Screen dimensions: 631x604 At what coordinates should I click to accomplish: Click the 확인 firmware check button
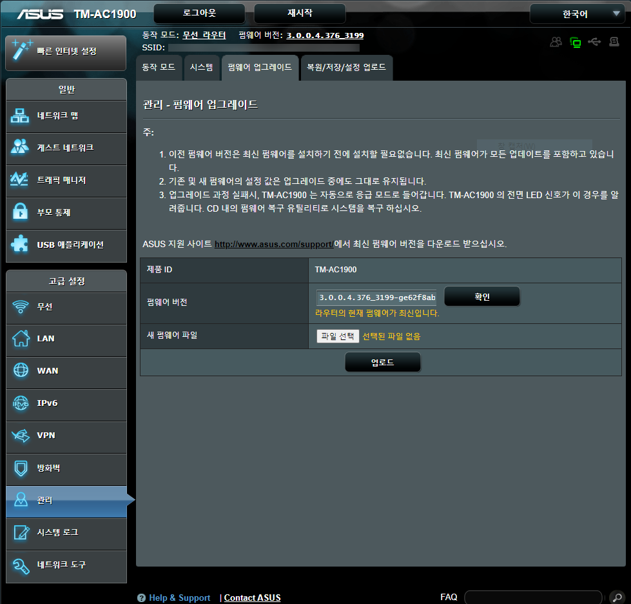[482, 297]
